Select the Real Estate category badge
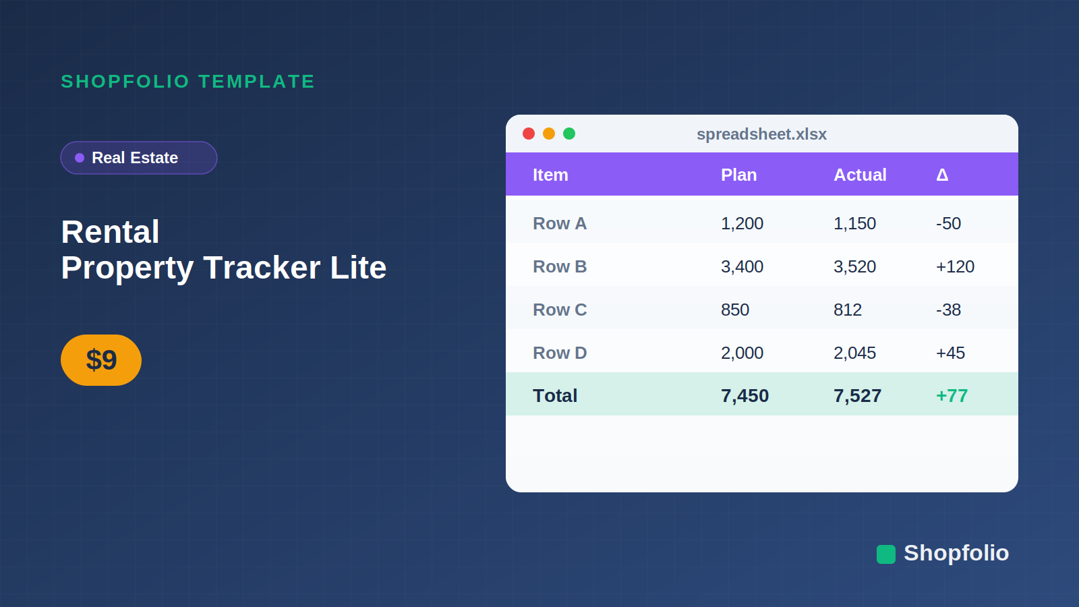The width and height of the screenshot is (1079, 607). point(139,158)
